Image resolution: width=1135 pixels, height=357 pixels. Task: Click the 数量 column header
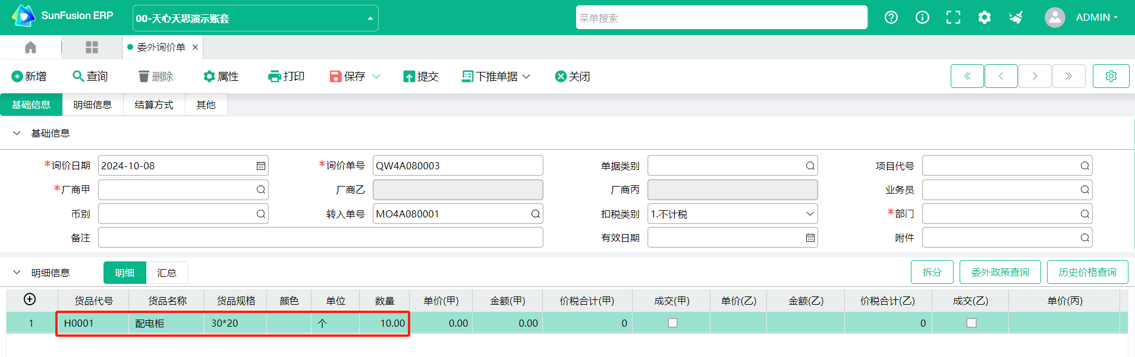pos(384,301)
